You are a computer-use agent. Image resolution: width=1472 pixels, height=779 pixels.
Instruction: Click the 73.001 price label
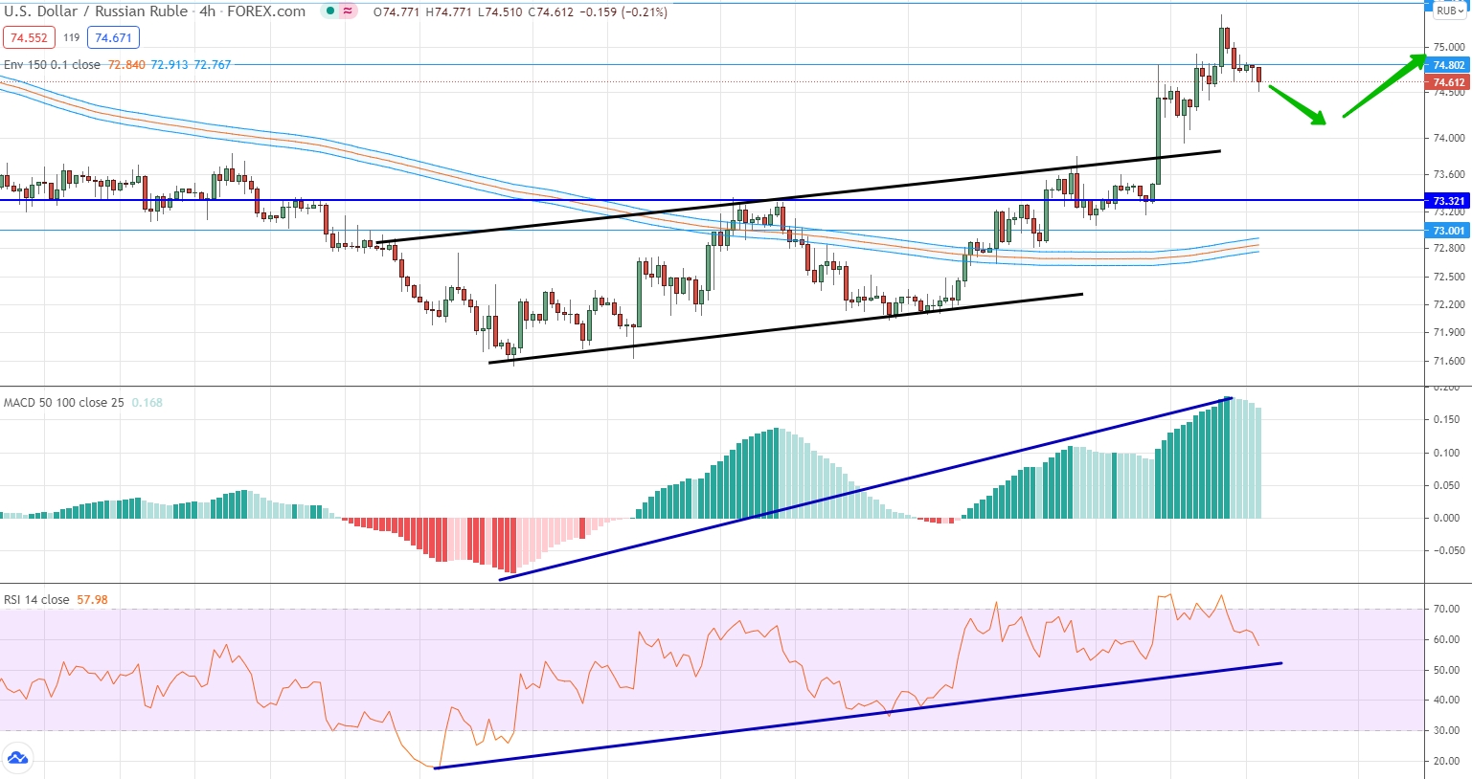point(1448,231)
